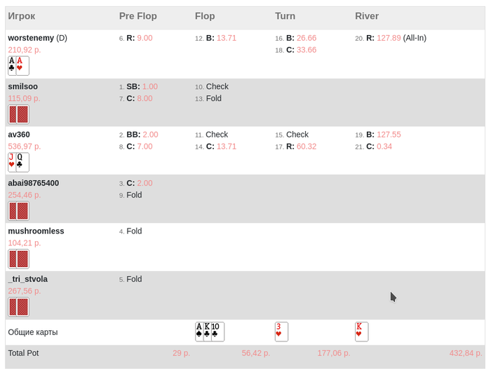491x375 pixels.
Task: Click the 10 of clubs flop card
Action: [x=217, y=332]
